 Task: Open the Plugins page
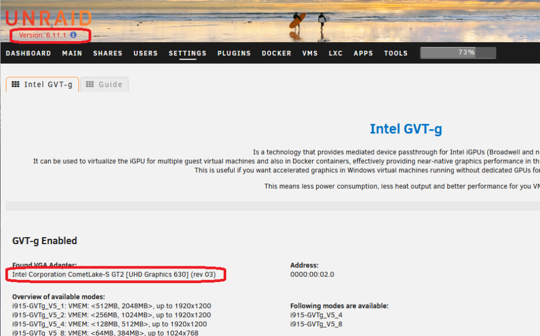coord(234,53)
